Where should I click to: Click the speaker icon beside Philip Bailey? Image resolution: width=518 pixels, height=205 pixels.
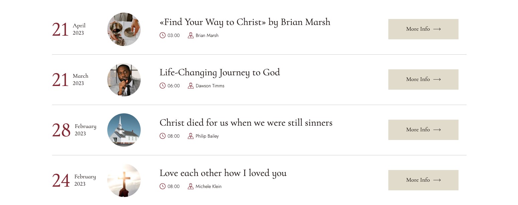(190, 136)
